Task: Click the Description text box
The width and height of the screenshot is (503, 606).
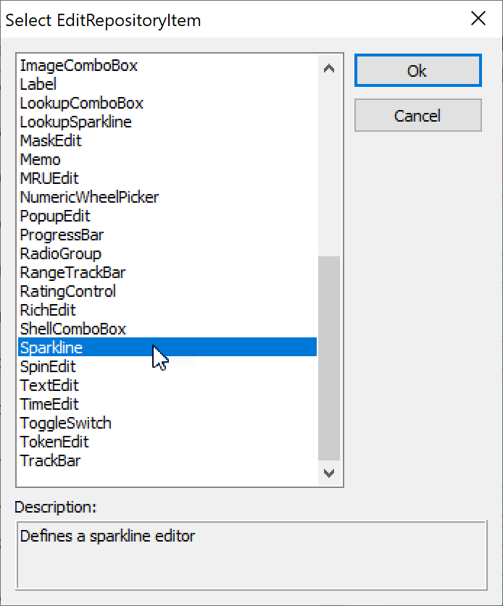Action: tap(251, 555)
